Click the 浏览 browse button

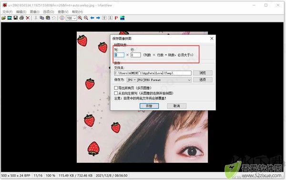(x=203, y=73)
